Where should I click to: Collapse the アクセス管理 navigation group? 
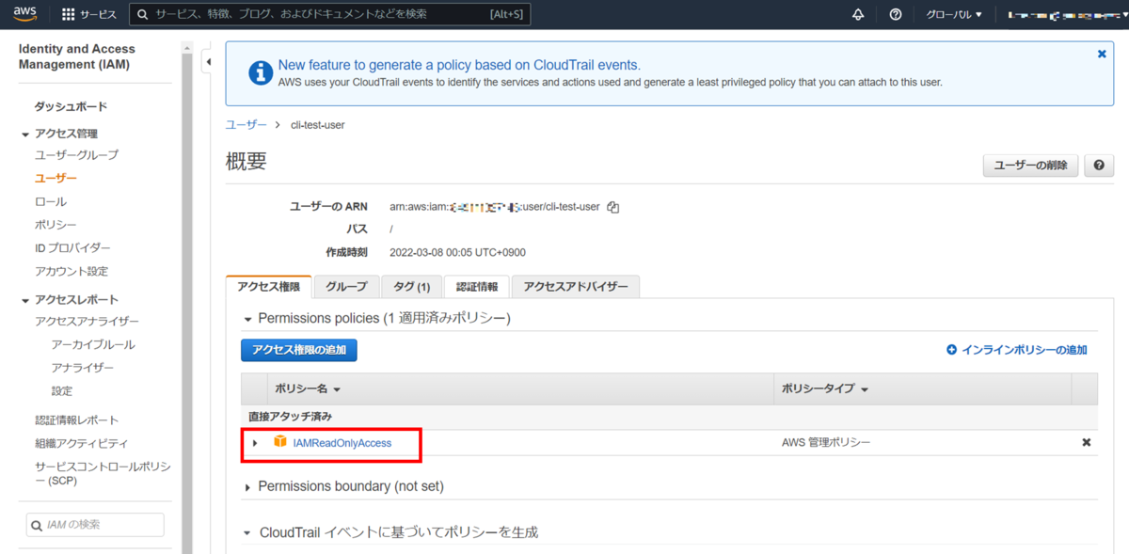pyautogui.click(x=25, y=135)
